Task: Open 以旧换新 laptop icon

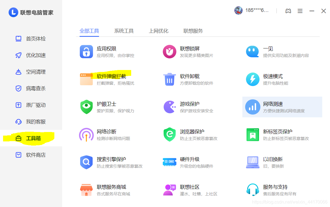Action: [253, 162]
